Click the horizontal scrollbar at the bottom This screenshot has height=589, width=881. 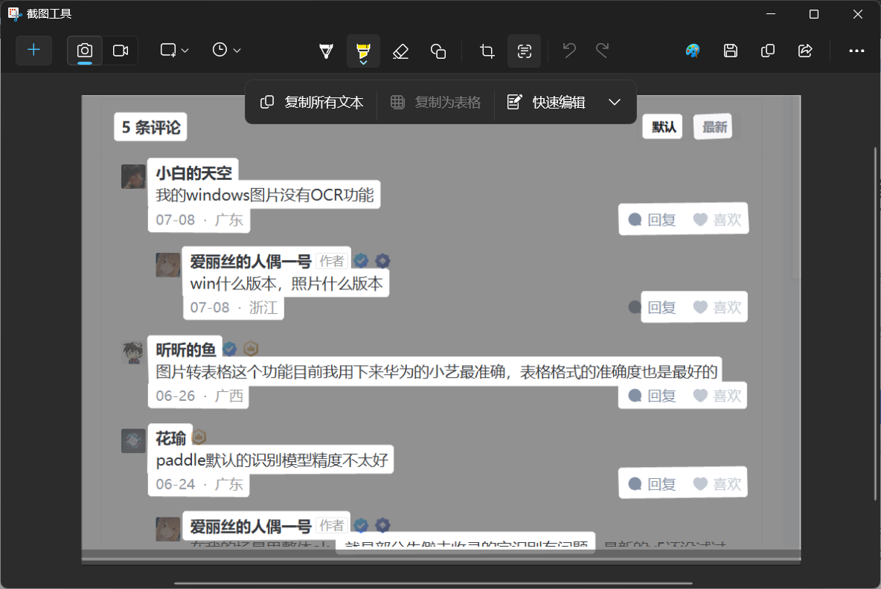tap(433, 583)
